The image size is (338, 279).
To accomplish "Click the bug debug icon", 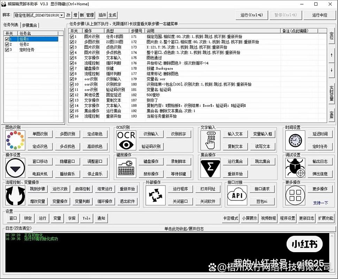I will click(x=295, y=168).
